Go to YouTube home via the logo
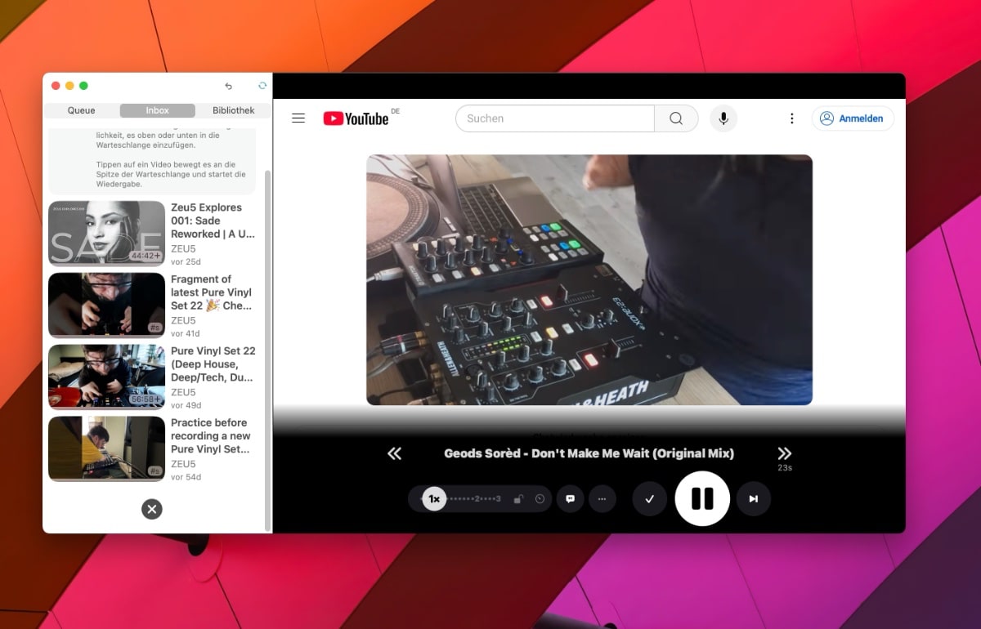Viewport: 981px width, 629px height. point(356,118)
